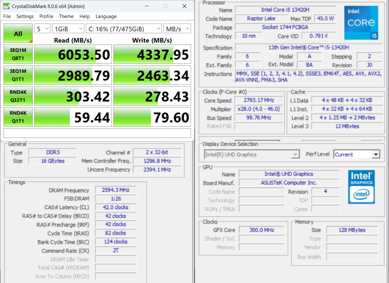Click the Intel Graphics logo
Viewport: 389px width, 283px height.
coord(361,187)
